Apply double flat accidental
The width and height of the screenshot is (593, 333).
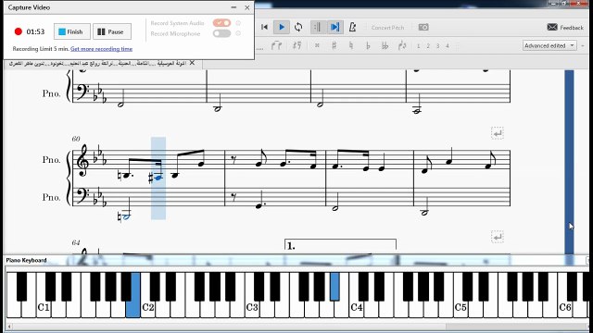(x=385, y=45)
